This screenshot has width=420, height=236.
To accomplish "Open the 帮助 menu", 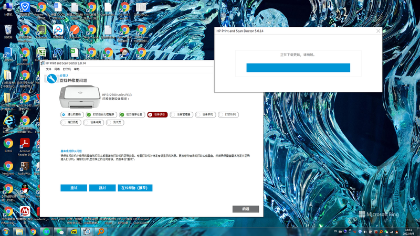I will click(77, 69).
